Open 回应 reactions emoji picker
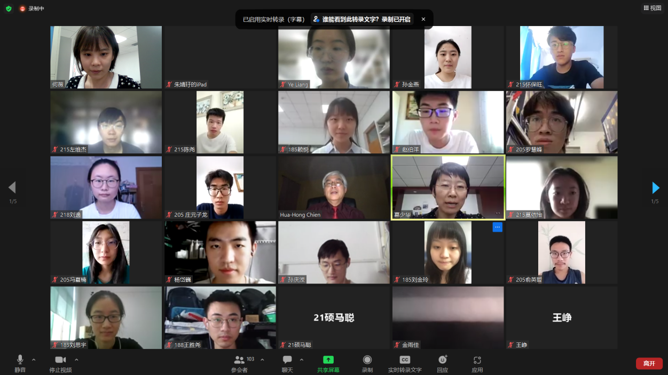668x375 pixels. [x=442, y=363]
